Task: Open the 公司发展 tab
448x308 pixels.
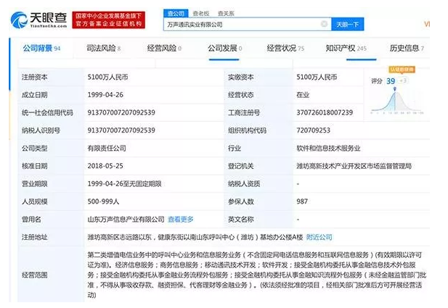Action: [x=224, y=49]
